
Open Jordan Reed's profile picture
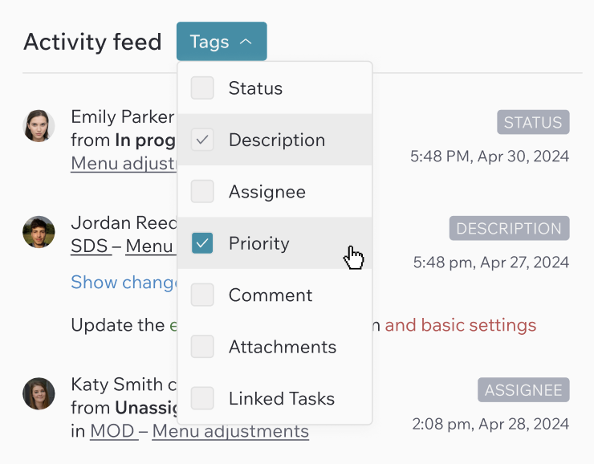point(39,232)
